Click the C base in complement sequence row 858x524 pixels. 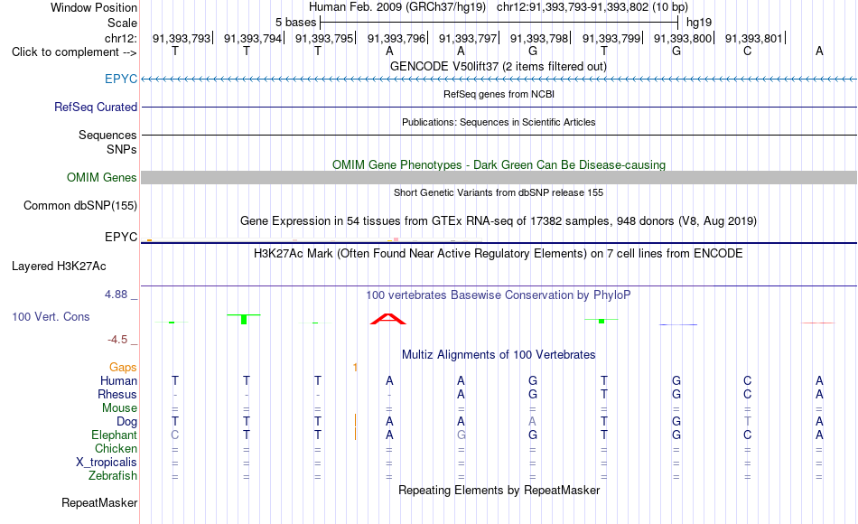[748, 51]
